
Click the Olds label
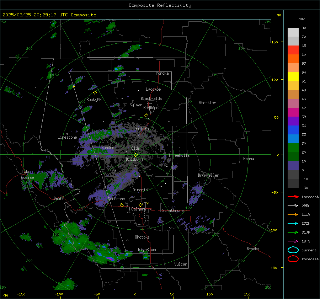135,148
